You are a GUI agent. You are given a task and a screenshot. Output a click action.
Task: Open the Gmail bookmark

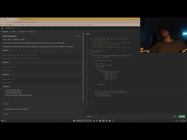pos(6,25)
